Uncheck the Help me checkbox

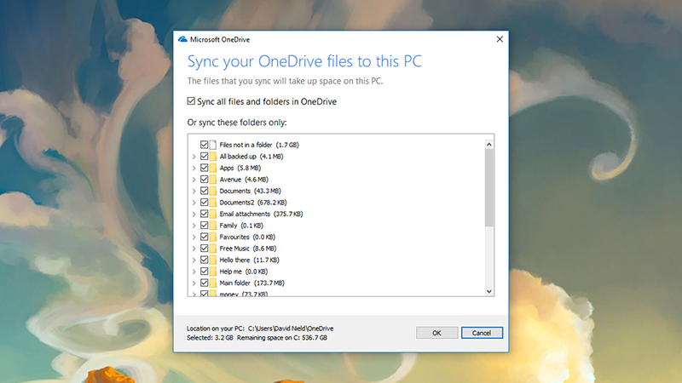pyautogui.click(x=204, y=272)
